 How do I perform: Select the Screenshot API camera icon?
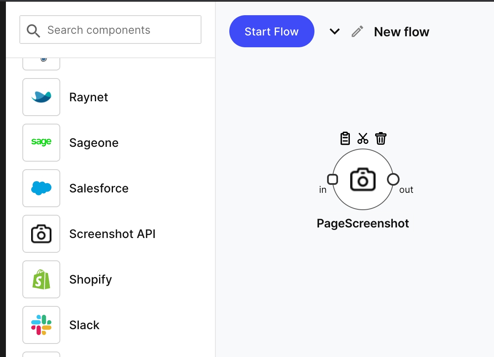point(41,234)
